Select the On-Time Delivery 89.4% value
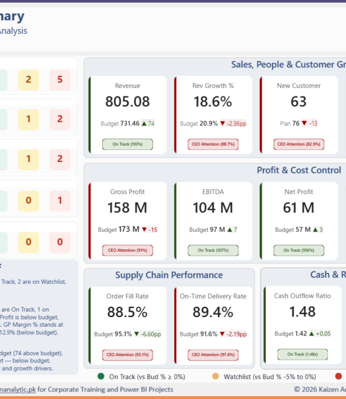346x399 pixels. (212, 312)
